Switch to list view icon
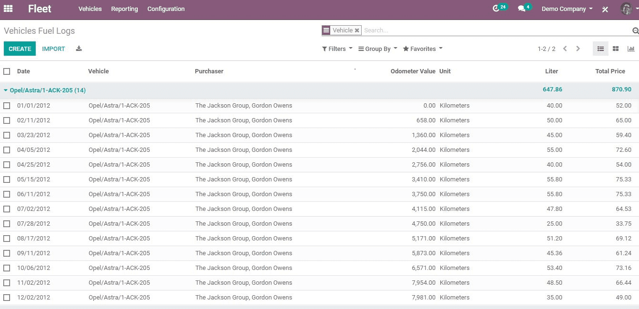The image size is (639, 309). pyautogui.click(x=600, y=49)
